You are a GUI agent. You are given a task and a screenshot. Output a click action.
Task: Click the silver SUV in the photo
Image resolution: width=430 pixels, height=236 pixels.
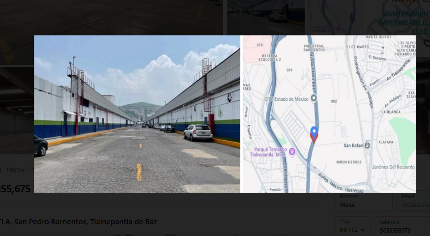pos(198,133)
